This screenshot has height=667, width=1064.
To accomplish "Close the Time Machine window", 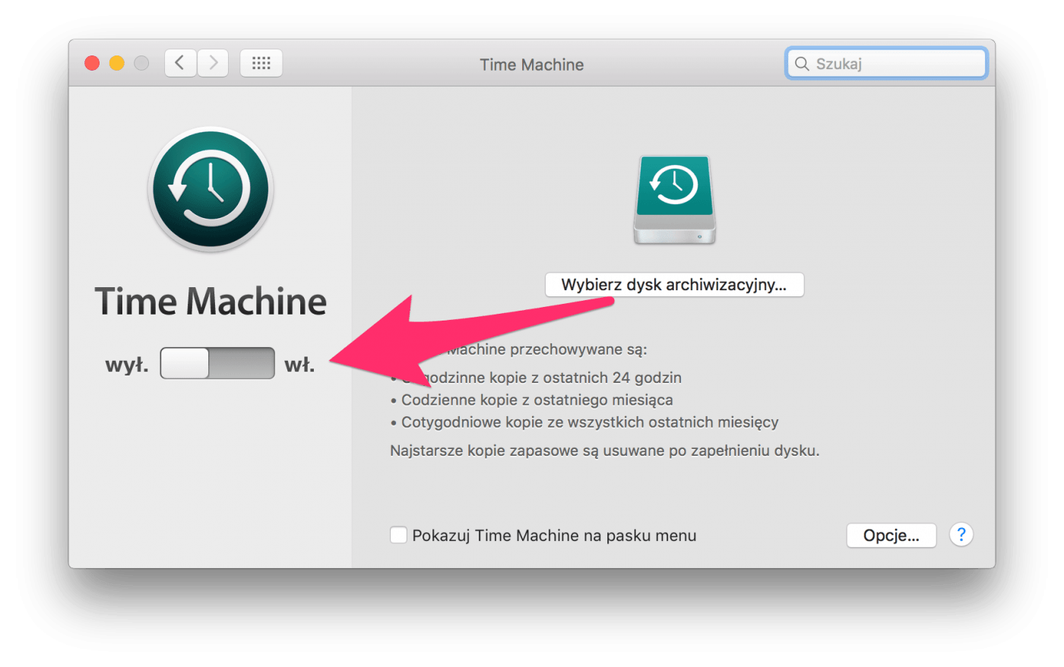I will [92, 63].
